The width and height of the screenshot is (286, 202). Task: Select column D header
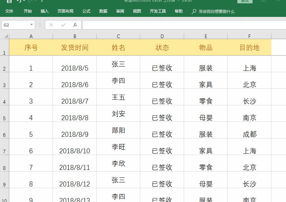point(162,36)
